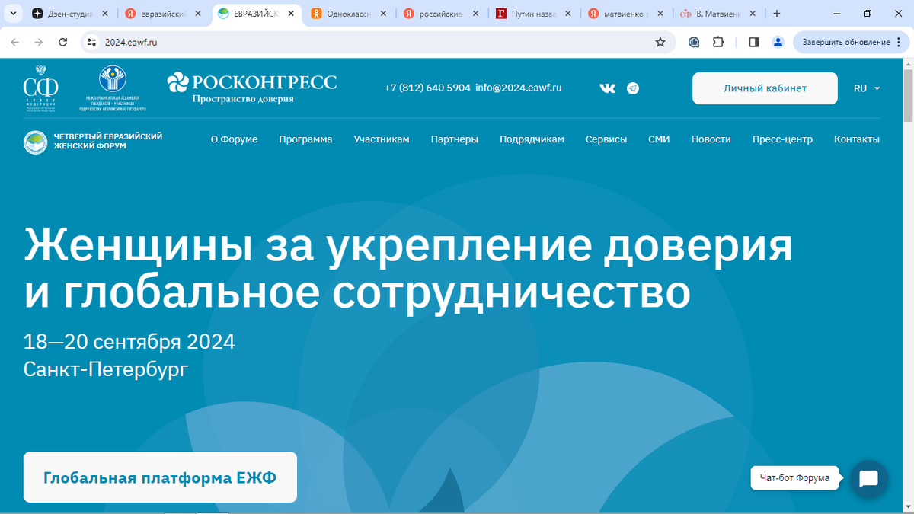Viewport: 914px width, 514px height.
Task: Open the СМИ menu item
Action: [x=659, y=139]
